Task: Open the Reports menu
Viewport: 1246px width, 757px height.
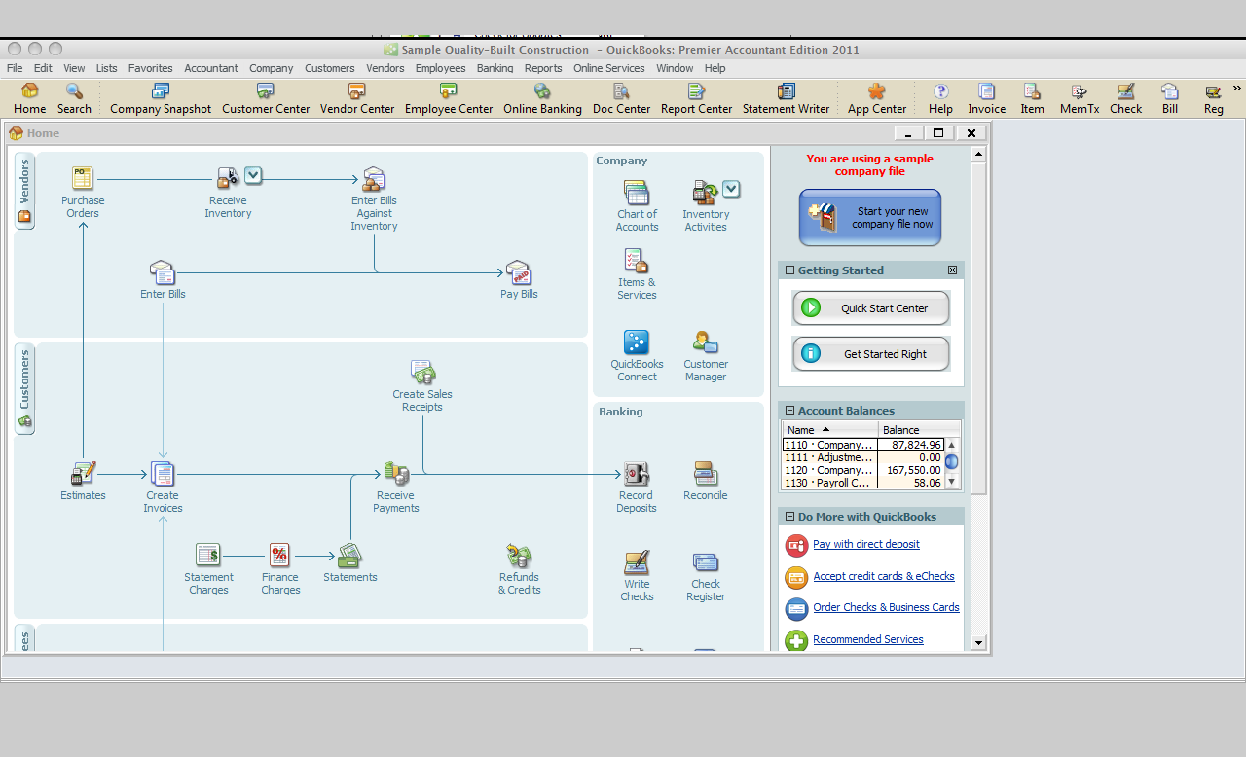Action: [x=543, y=68]
